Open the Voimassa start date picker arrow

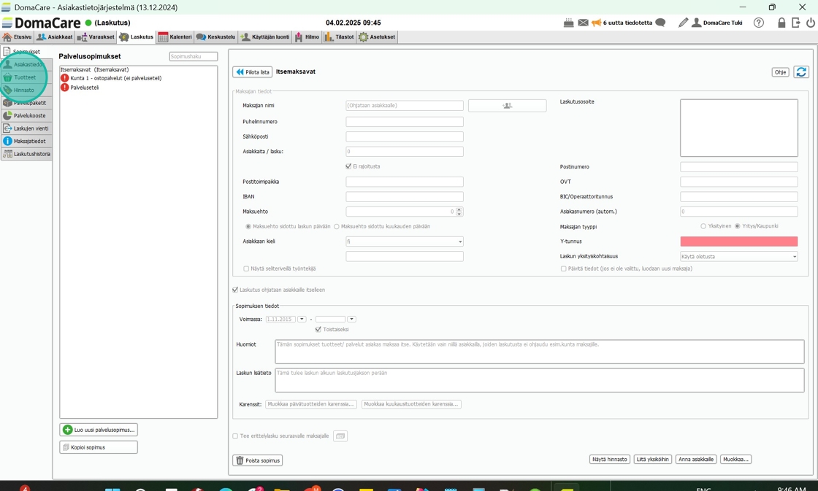[302, 319]
